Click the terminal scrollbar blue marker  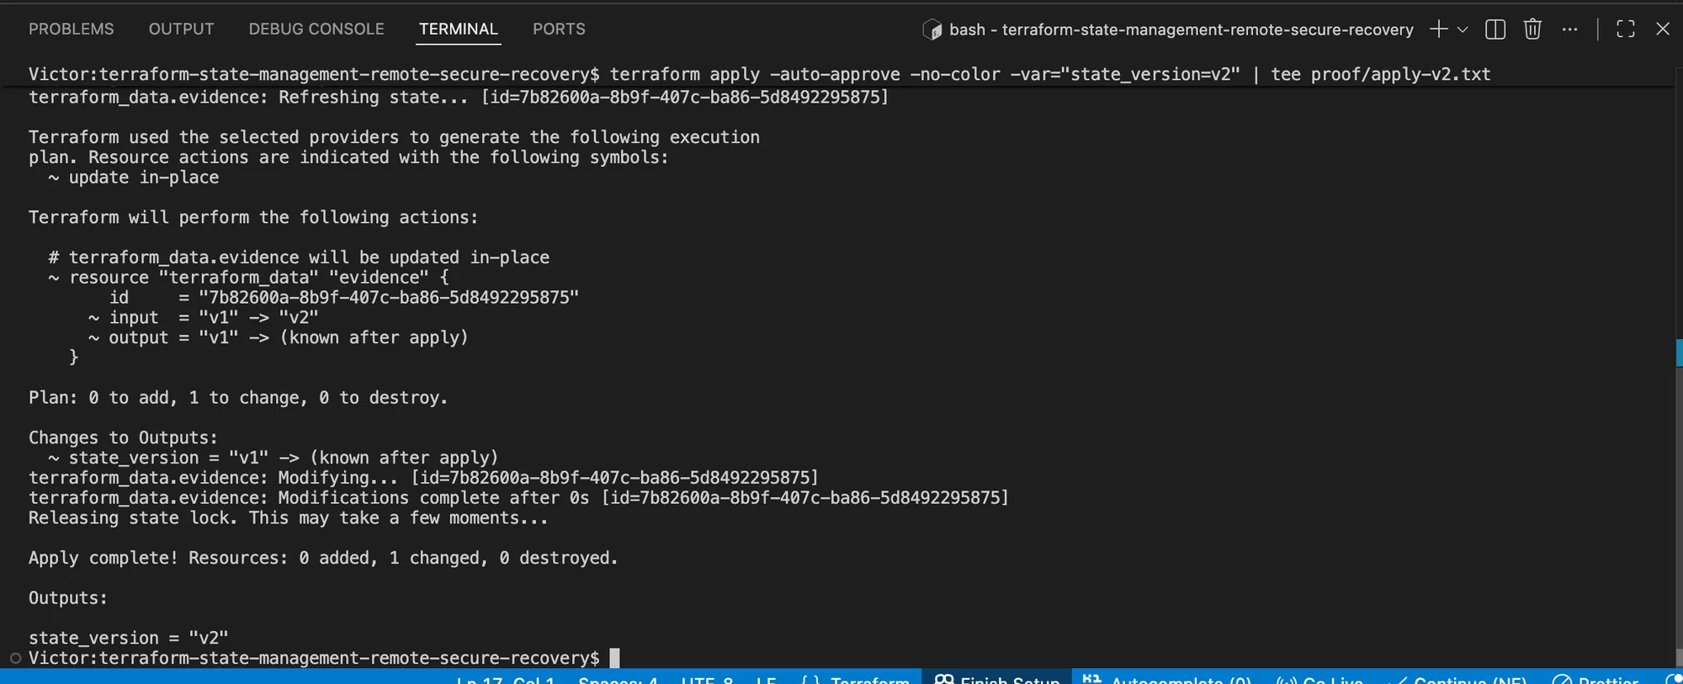click(1679, 353)
